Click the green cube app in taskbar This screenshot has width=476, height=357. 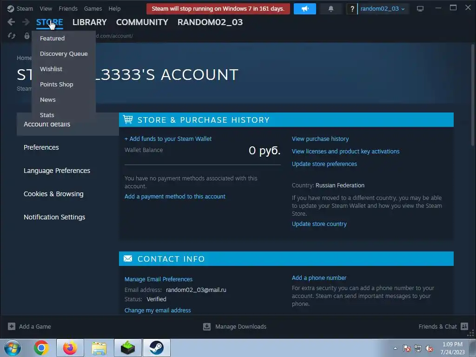point(128,348)
